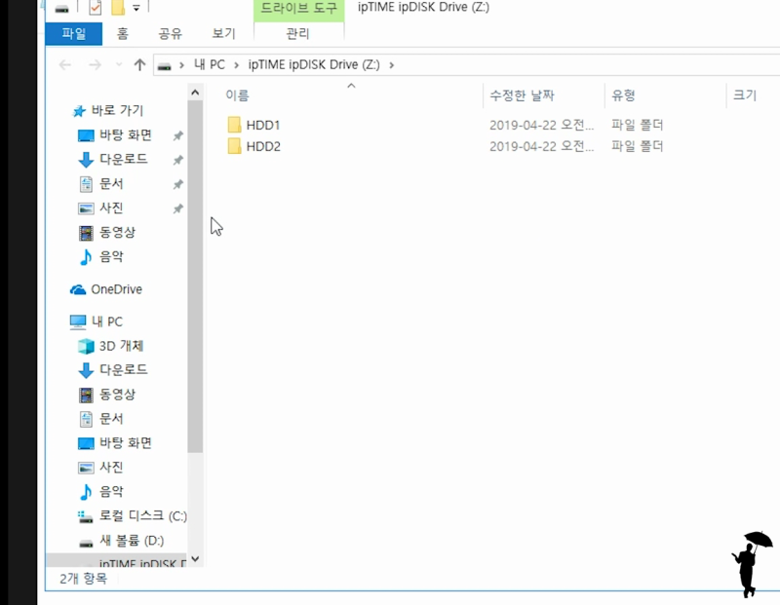Open 음악 under 내 PC
The height and width of the screenshot is (605, 780).
point(111,492)
